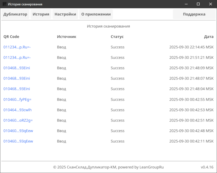Open the 010464...93cwlh QR code link
This screenshot has width=217, height=173.
coord(17,110)
